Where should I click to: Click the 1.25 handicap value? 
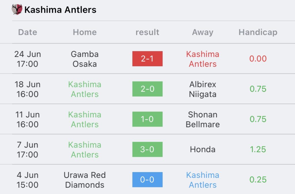coord(258,149)
